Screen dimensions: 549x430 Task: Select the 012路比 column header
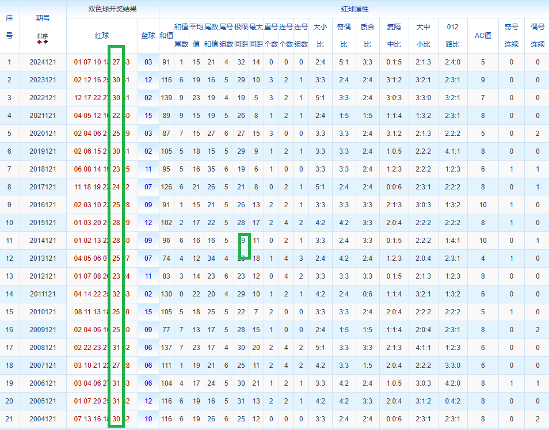click(x=452, y=35)
